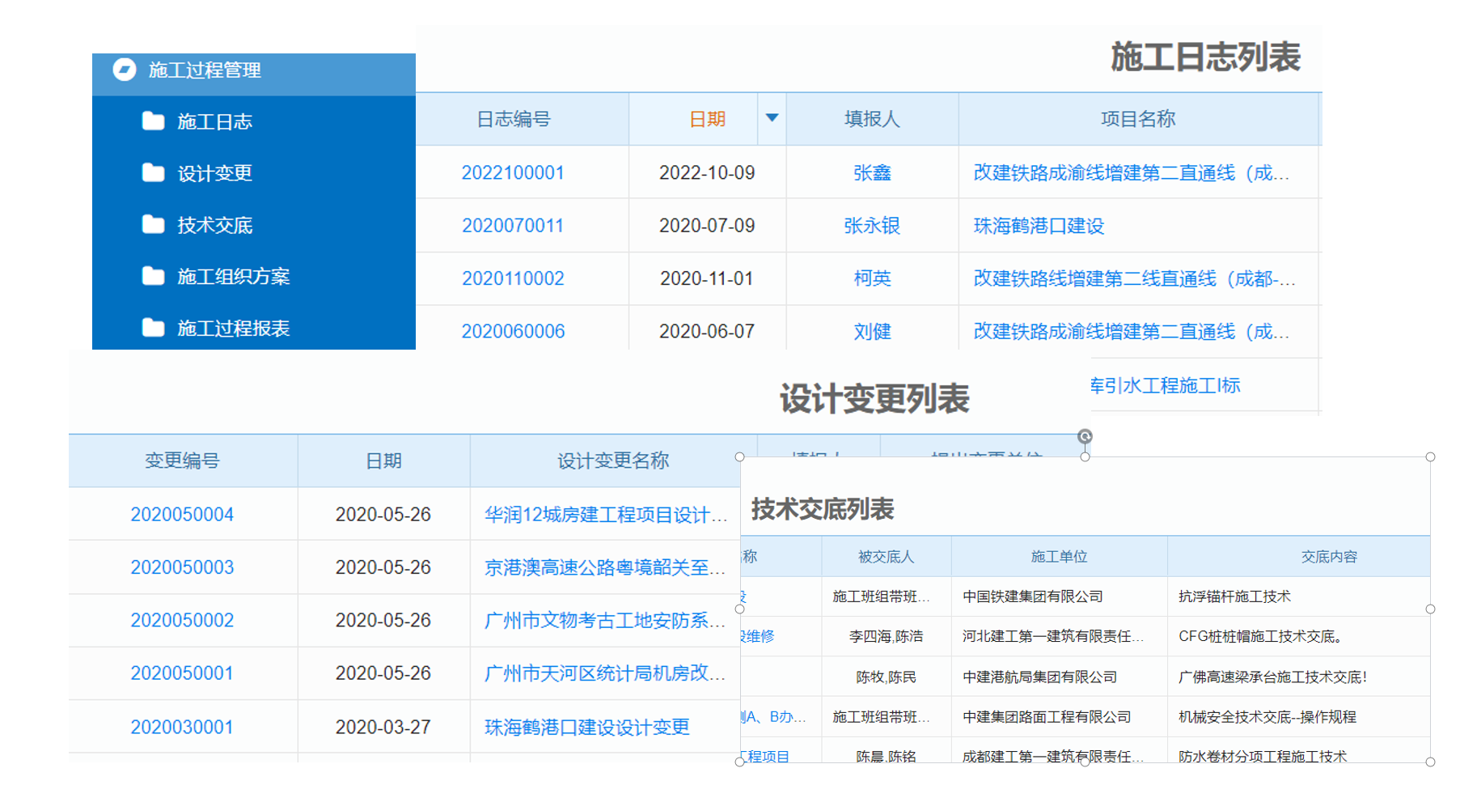
Task: Click the 日志编号 column header
Action: (x=513, y=119)
